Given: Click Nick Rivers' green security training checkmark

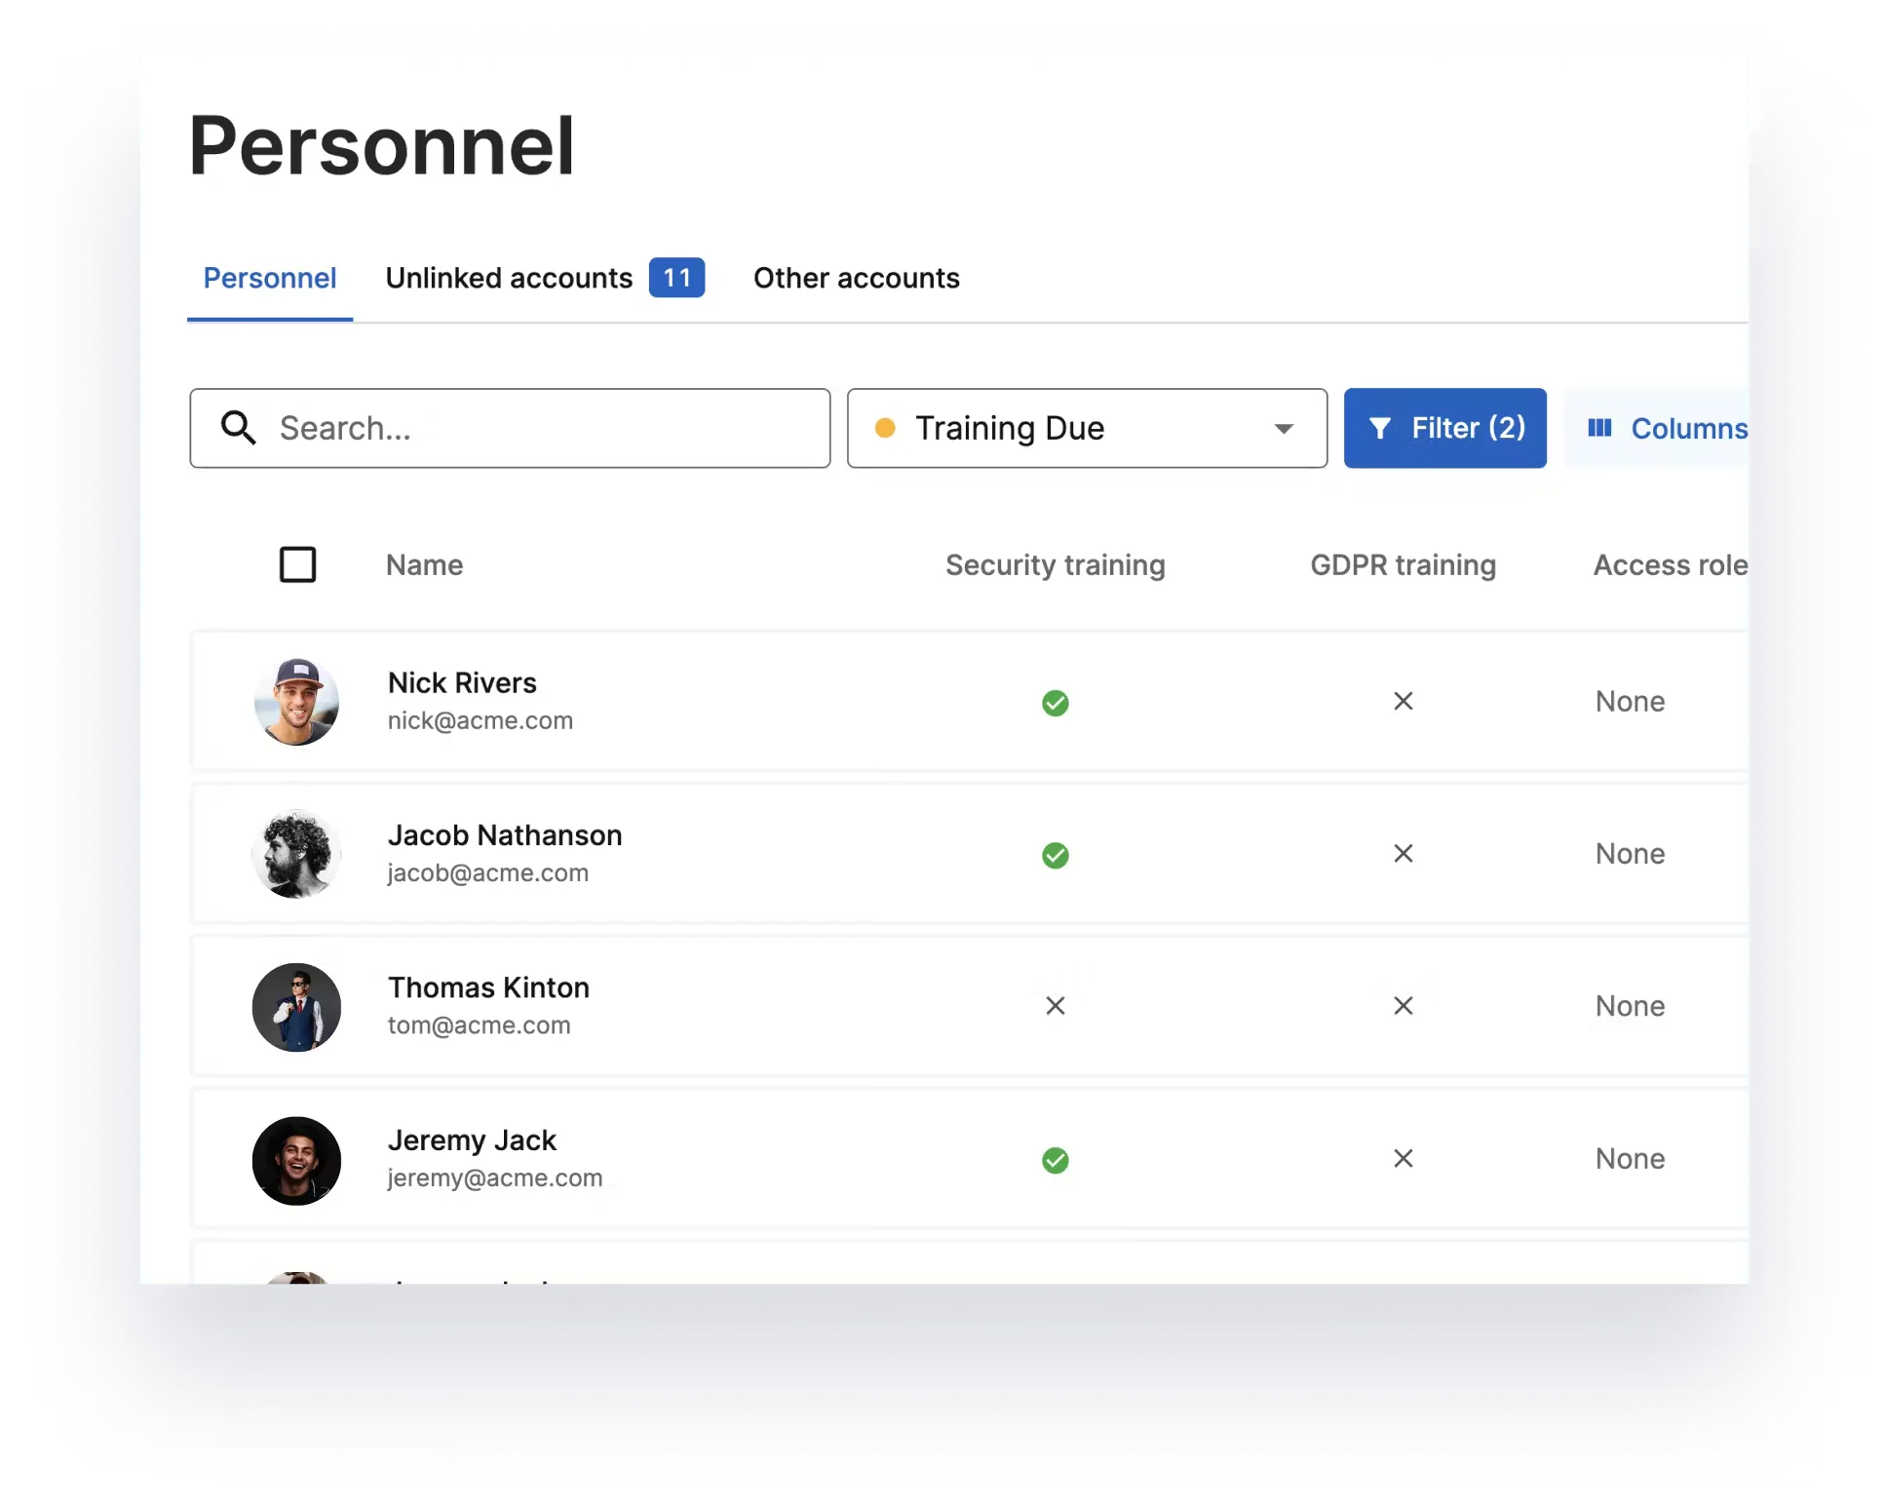Looking at the screenshot, I should tap(1055, 703).
